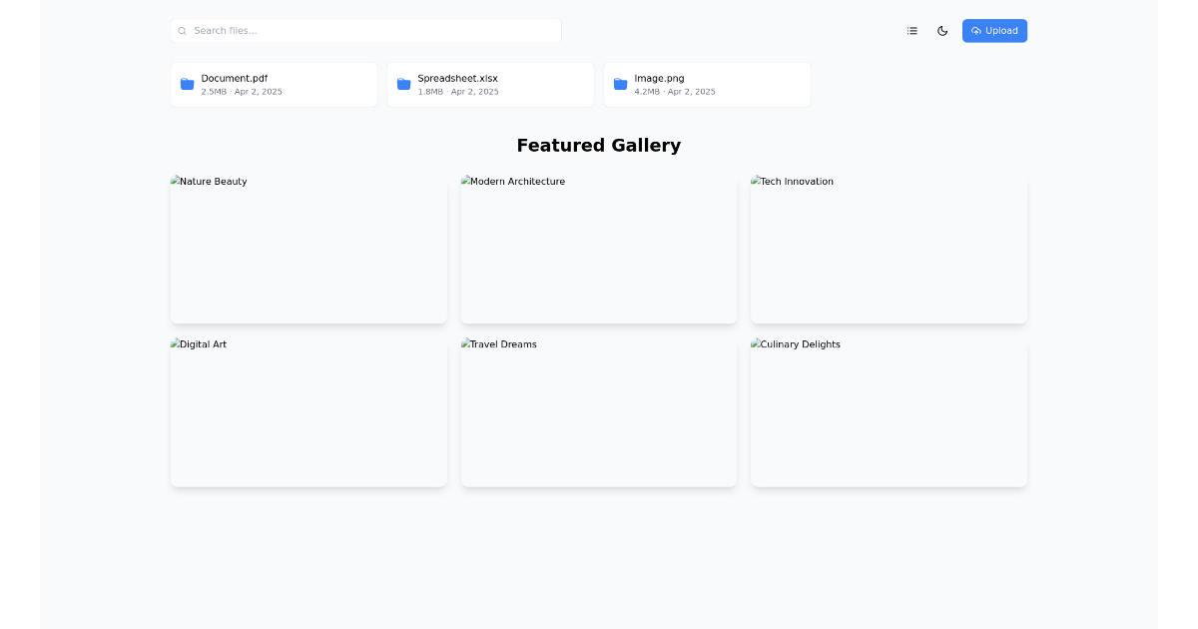1198x629 pixels.
Task: Open the Digital Art gallery card
Action: (308, 411)
